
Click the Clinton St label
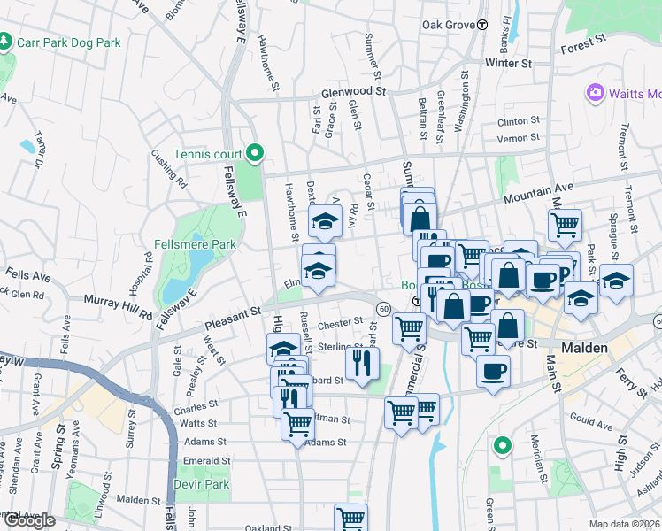pos(519,121)
